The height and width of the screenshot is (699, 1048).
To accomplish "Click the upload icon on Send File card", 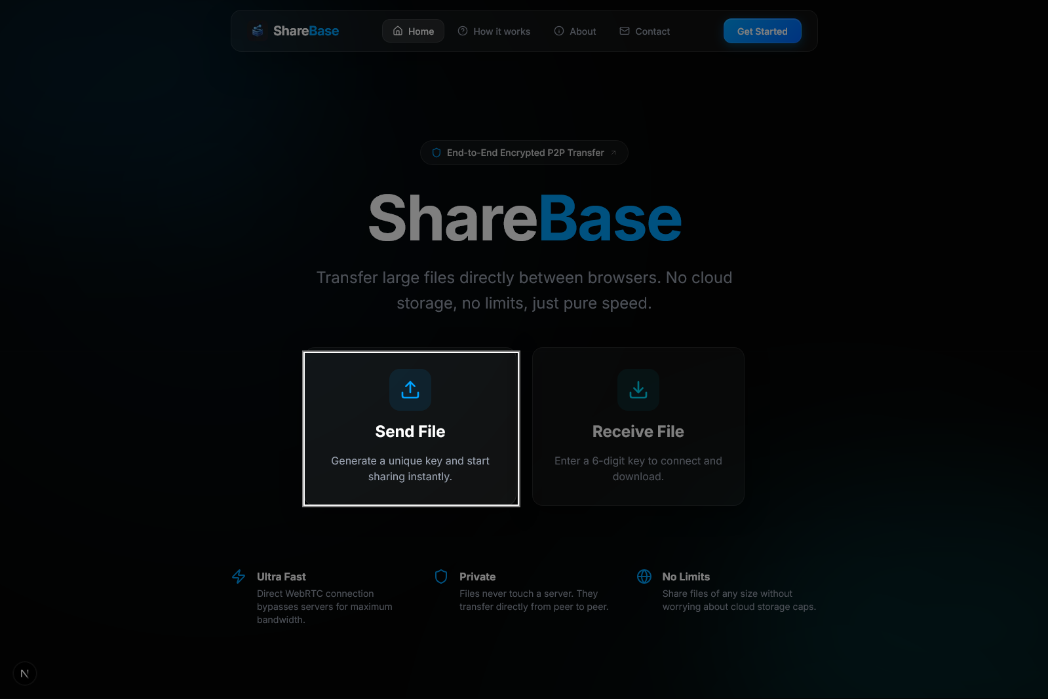I will (x=410, y=390).
